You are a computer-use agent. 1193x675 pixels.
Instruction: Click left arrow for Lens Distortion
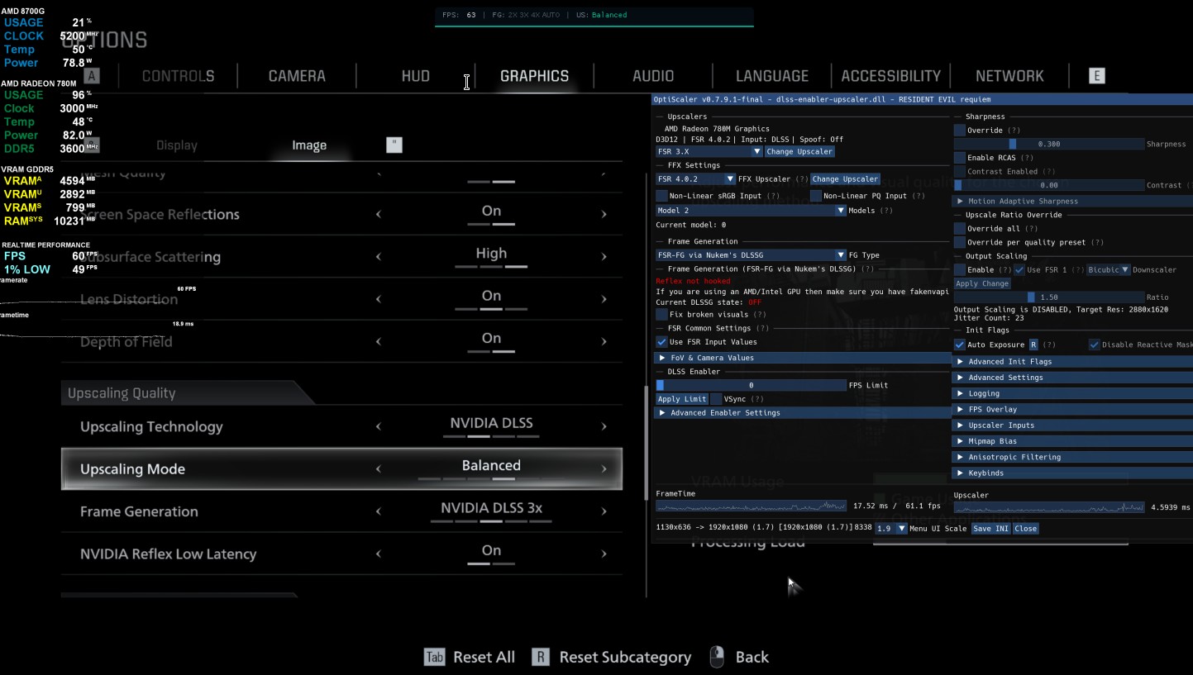pyautogui.click(x=379, y=299)
